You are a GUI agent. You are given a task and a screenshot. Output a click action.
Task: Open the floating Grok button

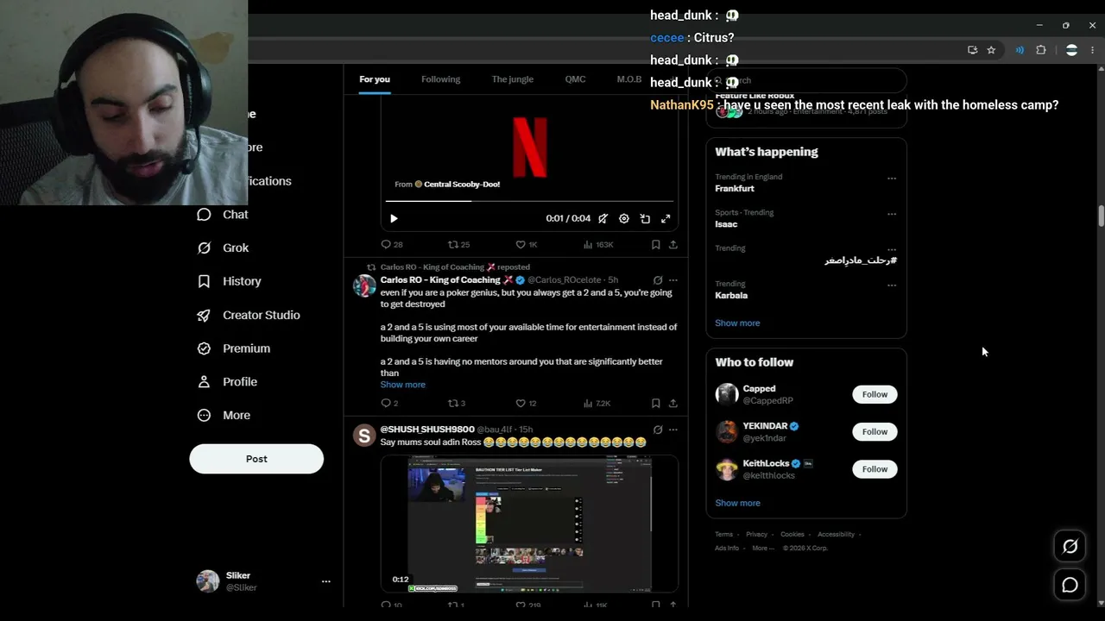click(1070, 546)
